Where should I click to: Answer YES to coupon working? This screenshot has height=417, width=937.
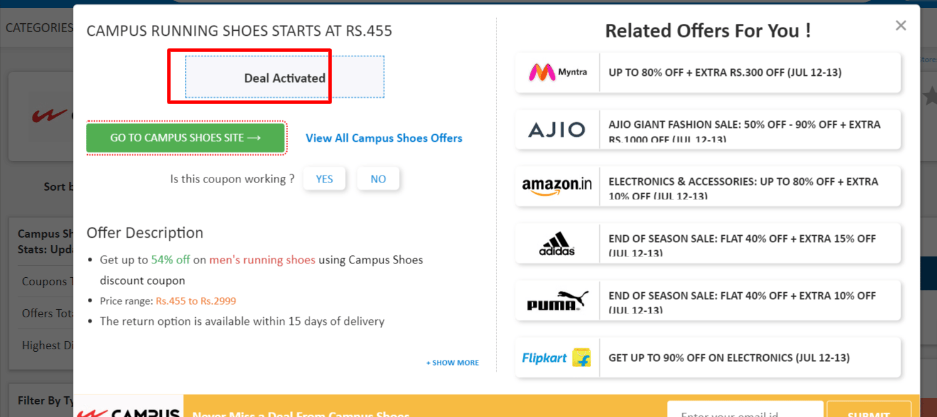click(x=324, y=179)
